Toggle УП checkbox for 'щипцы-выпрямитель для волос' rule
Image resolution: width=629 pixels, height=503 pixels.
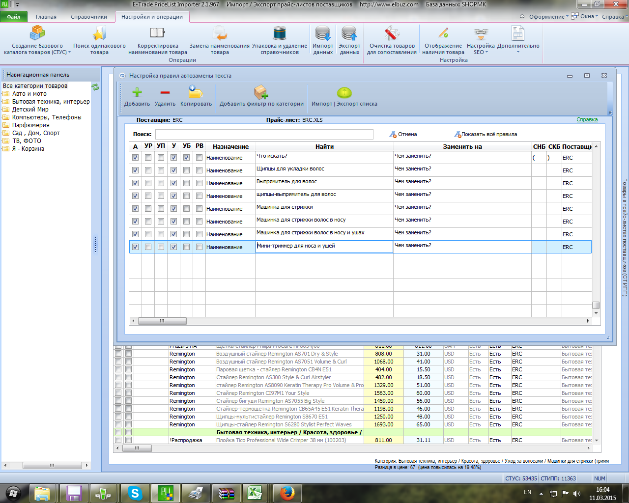tap(161, 196)
